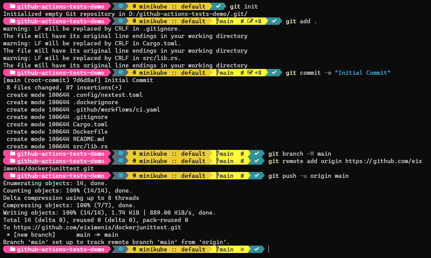
Task: Click the checkmark status on the final empty prompt
Action: [x=256, y=249]
